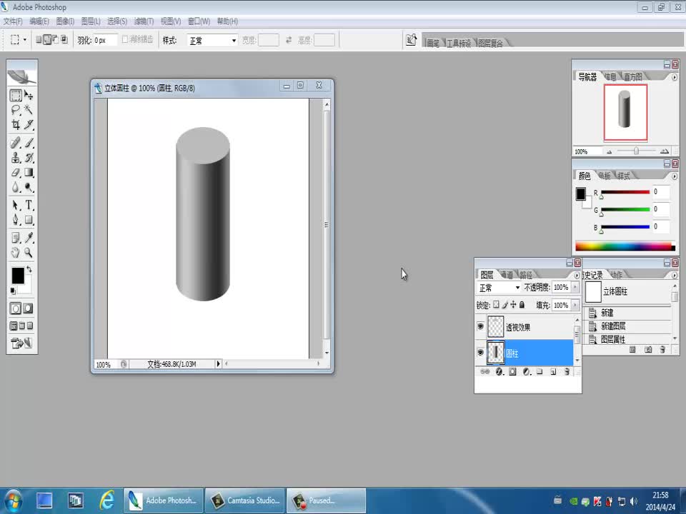
Task: Open the layer blend mode 正常 dropdown
Action: [499, 288]
